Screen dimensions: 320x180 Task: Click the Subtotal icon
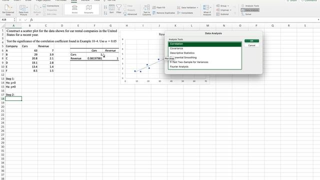click(218, 14)
